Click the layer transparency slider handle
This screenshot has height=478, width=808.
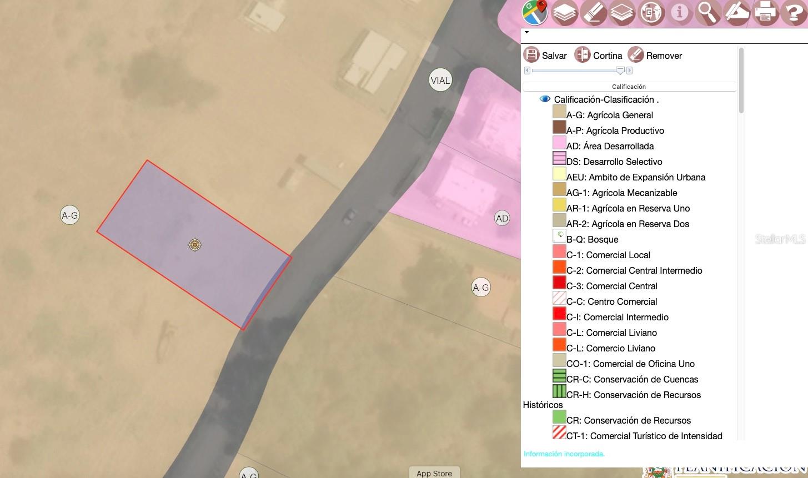620,71
